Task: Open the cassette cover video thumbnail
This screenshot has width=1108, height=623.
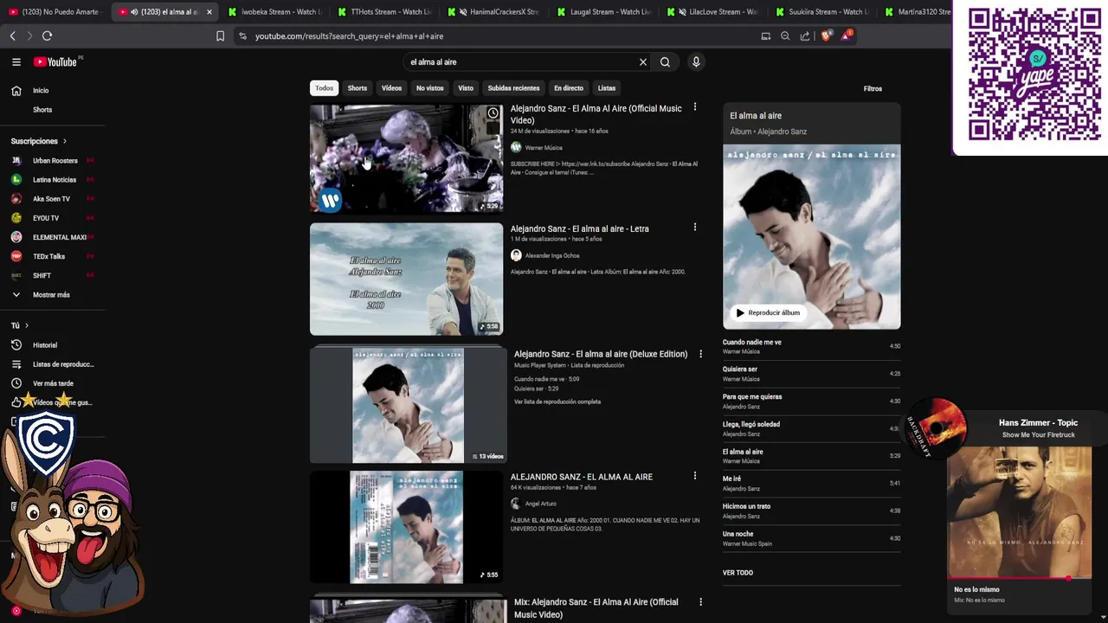Action: click(406, 527)
